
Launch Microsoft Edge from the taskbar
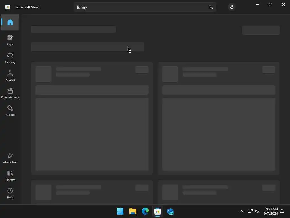pos(145,211)
